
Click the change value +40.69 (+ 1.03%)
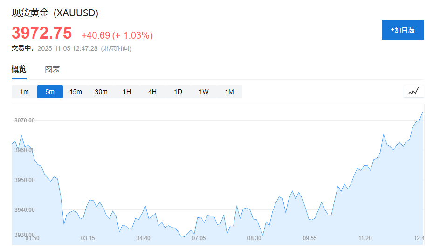pyautogui.click(x=117, y=35)
